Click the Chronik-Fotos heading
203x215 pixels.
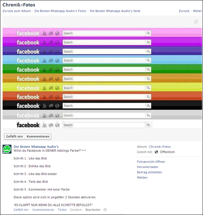click(x=19, y=5)
